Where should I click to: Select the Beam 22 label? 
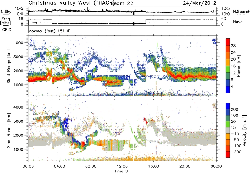pyautogui.click(x=122, y=3)
